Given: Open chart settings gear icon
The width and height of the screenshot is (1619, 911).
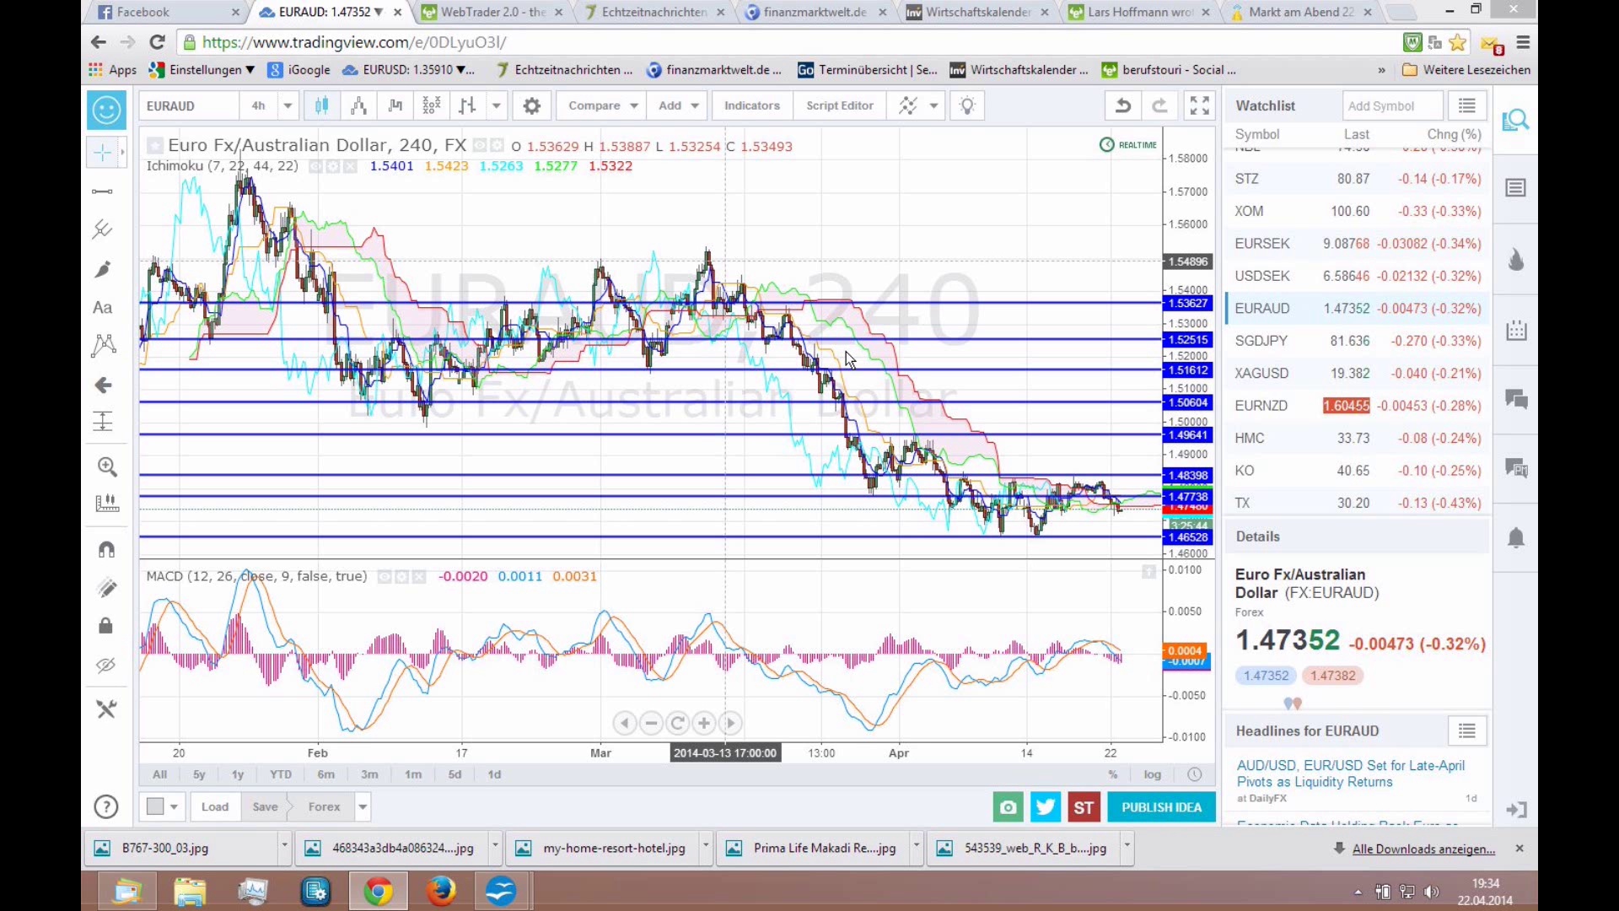Looking at the screenshot, I should [x=531, y=105].
